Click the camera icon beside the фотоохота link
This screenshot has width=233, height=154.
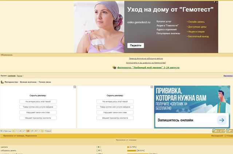tap(114, 67)
